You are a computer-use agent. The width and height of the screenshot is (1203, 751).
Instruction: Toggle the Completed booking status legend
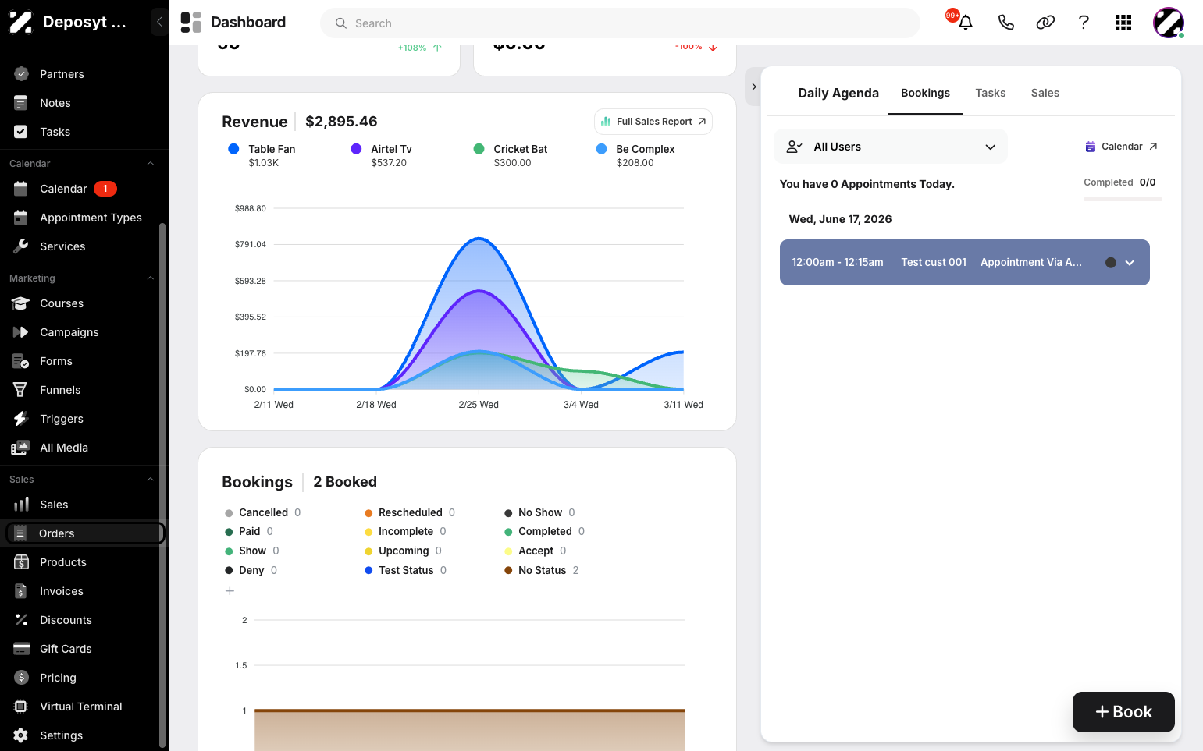[544, 531]
